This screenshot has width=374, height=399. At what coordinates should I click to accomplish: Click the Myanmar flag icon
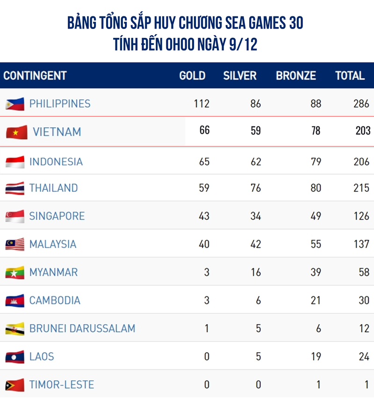[x=15, y=273]
